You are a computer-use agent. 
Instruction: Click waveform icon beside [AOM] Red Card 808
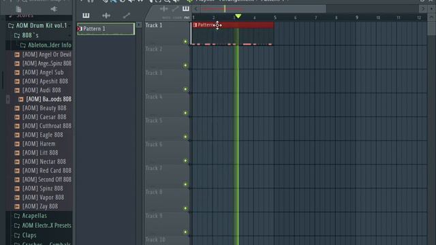(x=17, y=171)
